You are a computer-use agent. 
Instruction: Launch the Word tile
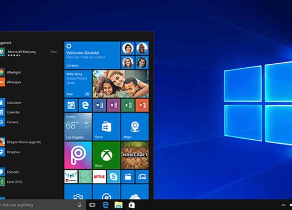point(99,105)
